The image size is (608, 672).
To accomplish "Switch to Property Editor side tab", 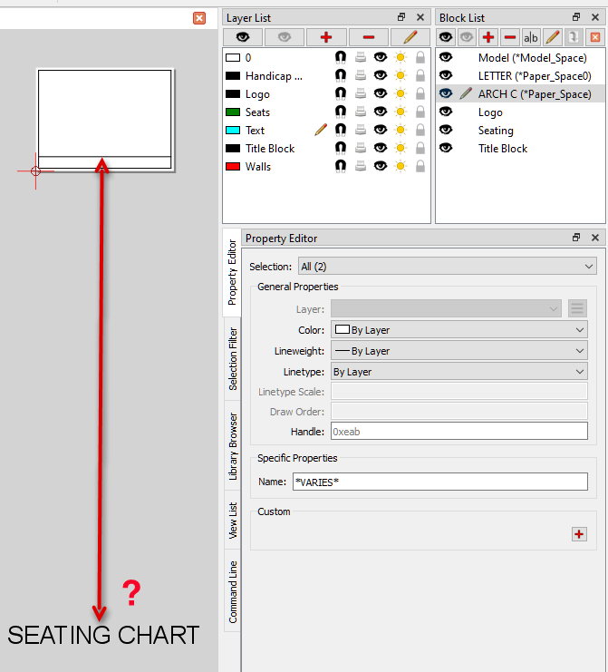I will pos(232,273).
